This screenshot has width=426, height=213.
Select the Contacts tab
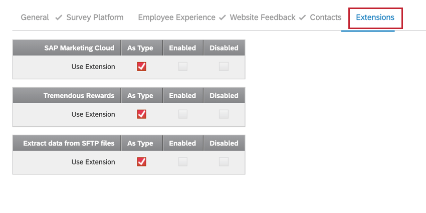click(325, 18)
